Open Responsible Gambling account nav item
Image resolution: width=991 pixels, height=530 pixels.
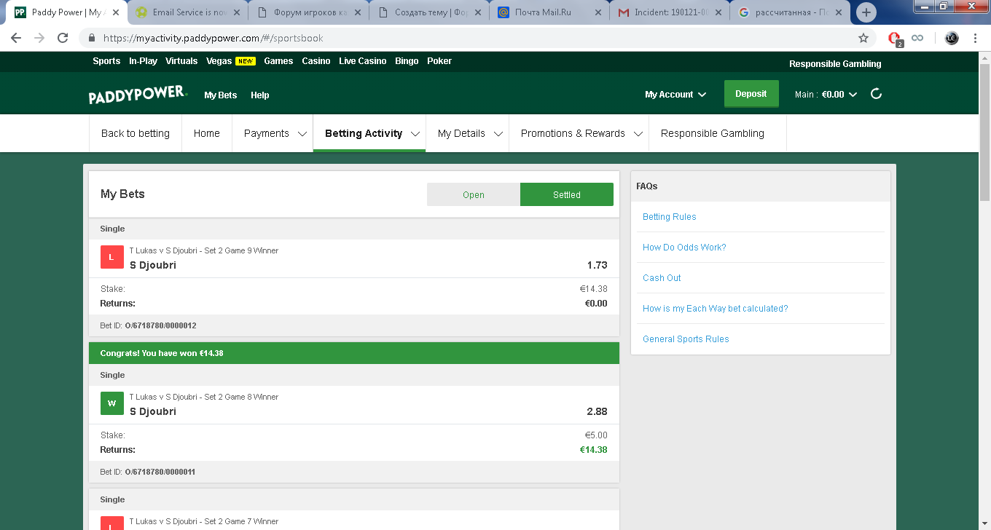point(713,133)
